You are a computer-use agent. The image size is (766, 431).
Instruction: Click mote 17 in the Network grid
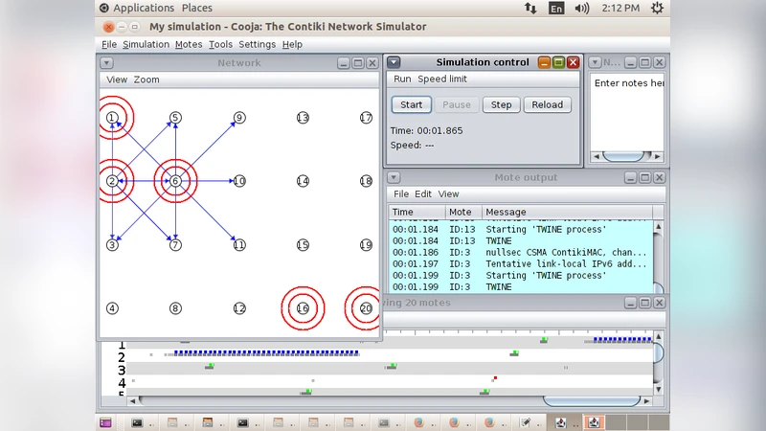pos(366,118)
